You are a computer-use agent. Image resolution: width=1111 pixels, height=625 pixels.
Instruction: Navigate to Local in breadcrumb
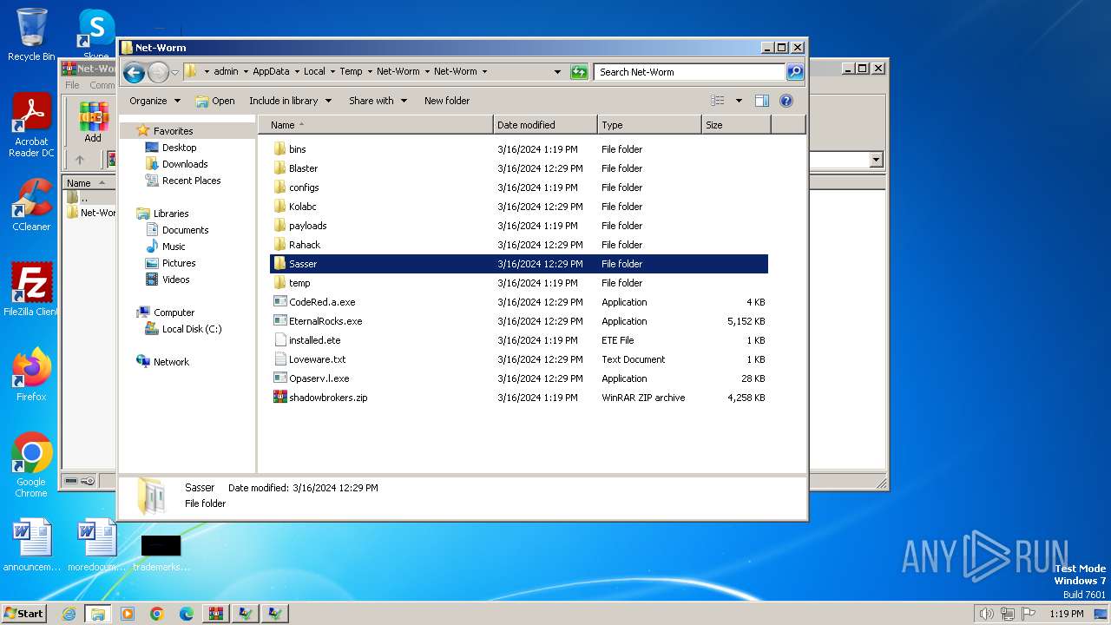314,72
